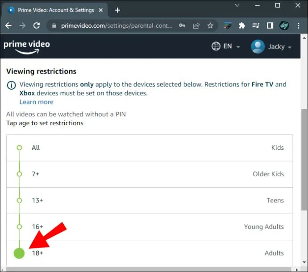
Task: Click the Teens label
Action: click(x=275, y=200)
